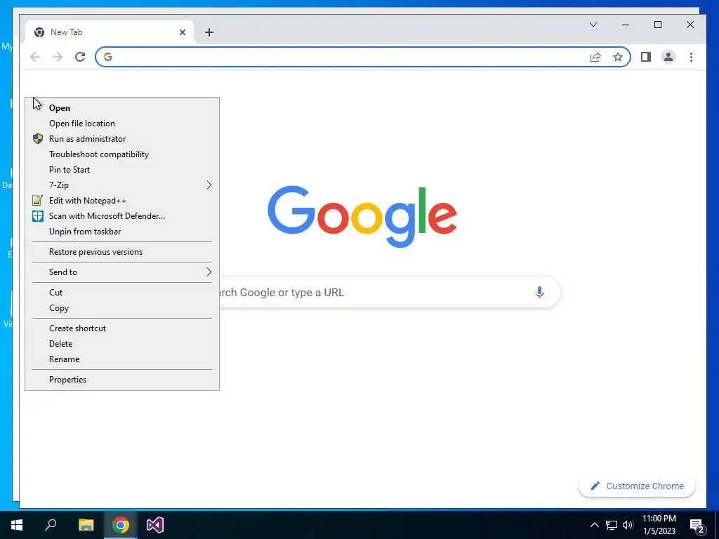Select Restore previous versions
Screen dimensions: 719x539
121,252
